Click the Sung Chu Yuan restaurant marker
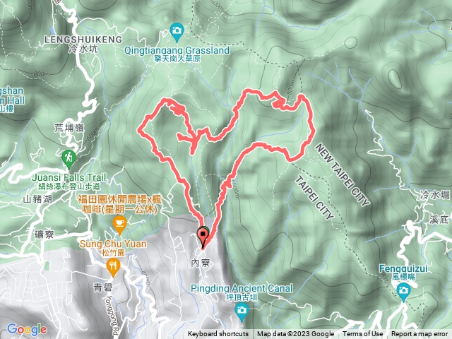452x339 pixels. coord(113,268)
